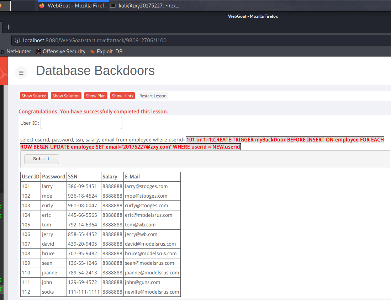Select SSN 111-111-1111
391x300 pixels.
(84, 292)
